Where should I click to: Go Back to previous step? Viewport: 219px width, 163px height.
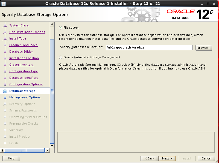[x=149, y=158]
